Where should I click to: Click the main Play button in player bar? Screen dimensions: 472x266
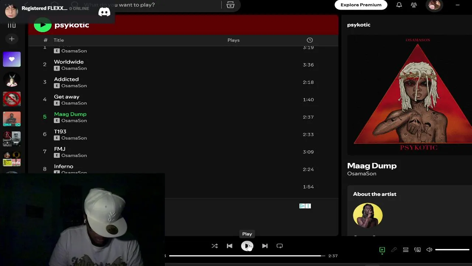pyautogui.click(x=247, y=246)
